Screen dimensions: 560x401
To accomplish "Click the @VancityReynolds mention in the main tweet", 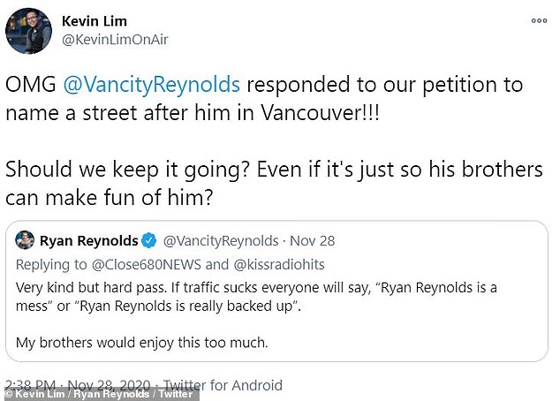I will pos(163,86).
